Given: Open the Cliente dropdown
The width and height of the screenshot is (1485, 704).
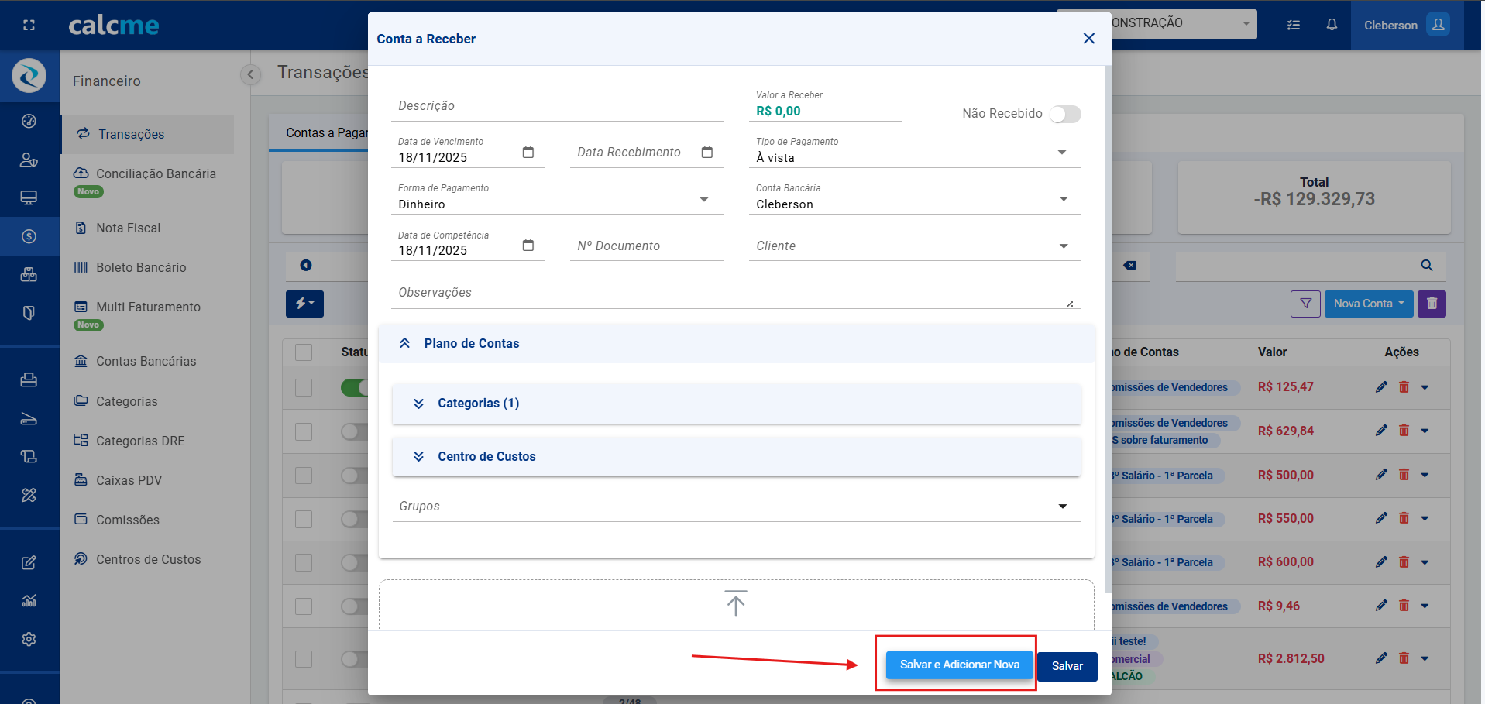Looking at the screenshot, I should (x=1063, y=246).
